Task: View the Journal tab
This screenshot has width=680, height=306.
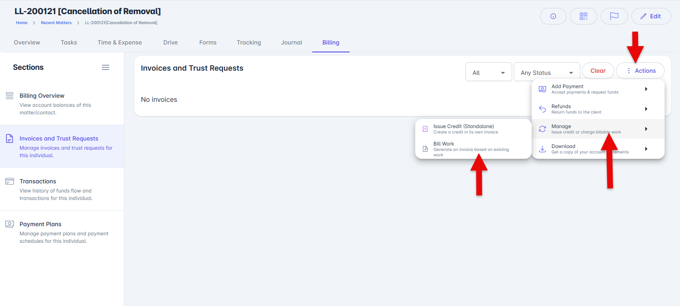Action: (x=292, y=42)
